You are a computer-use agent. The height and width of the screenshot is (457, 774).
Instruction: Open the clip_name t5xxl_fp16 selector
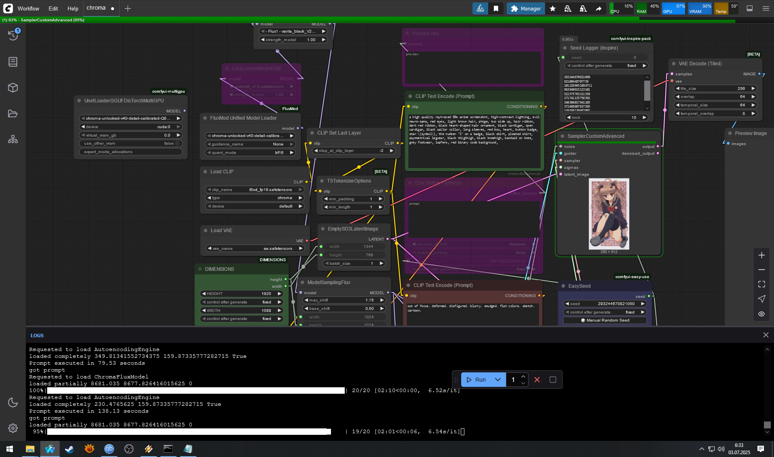255,190
